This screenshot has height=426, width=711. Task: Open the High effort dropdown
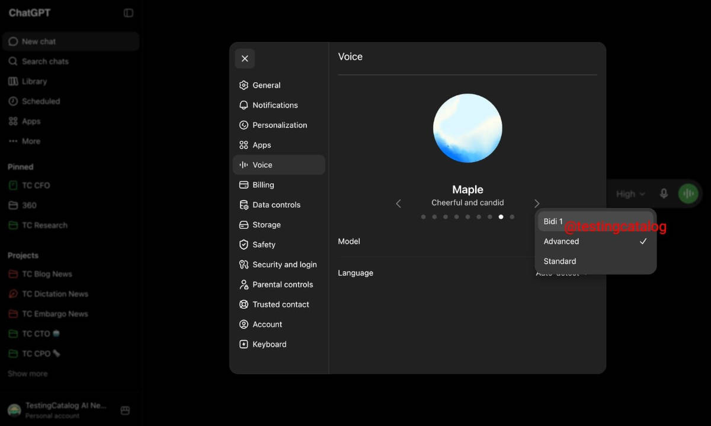pyautogui.click(x=630, y=194)
